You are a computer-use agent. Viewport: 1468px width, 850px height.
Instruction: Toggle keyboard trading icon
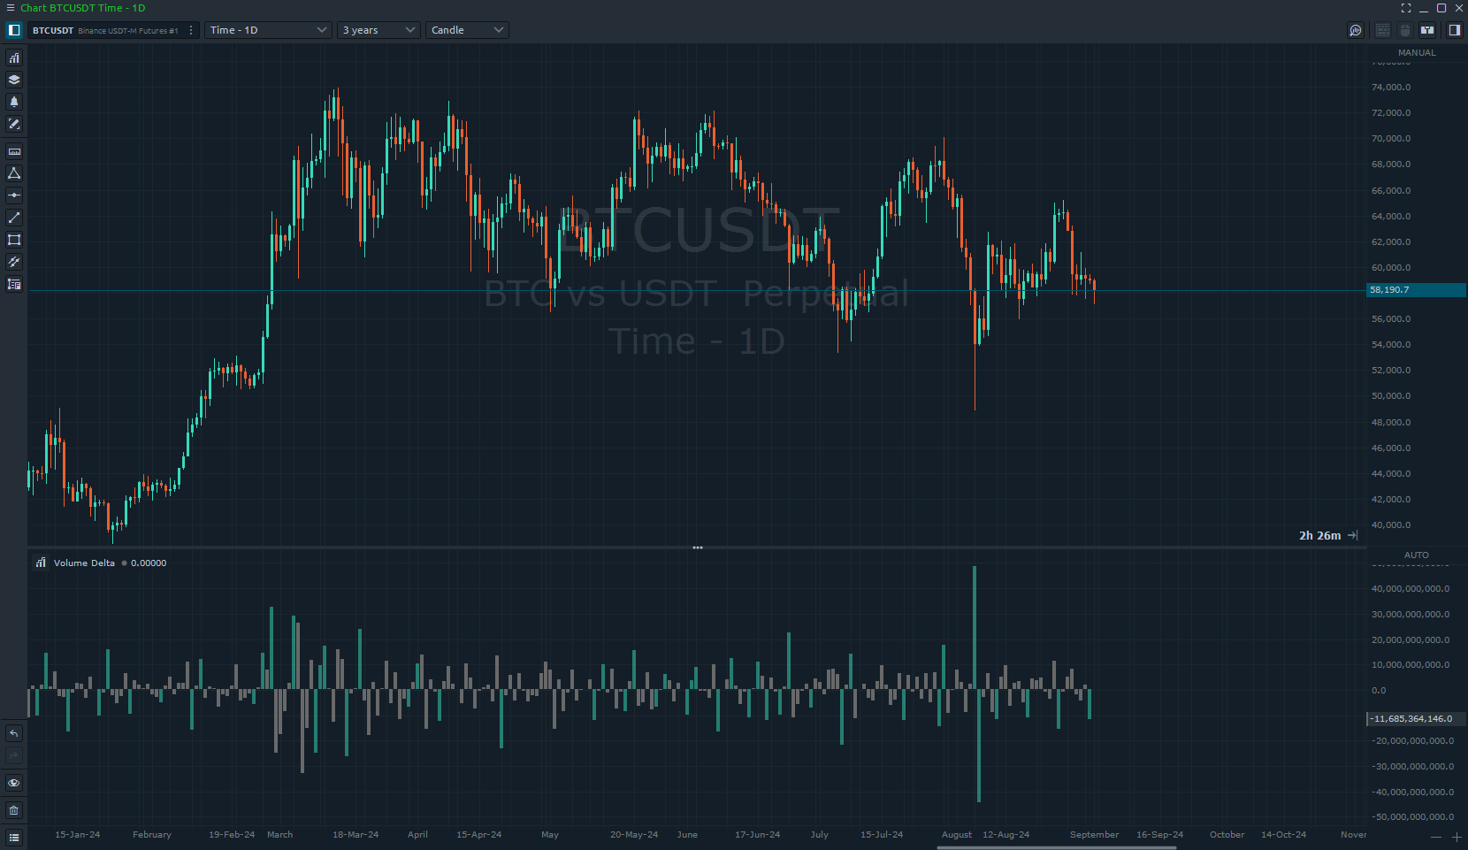1383,30
